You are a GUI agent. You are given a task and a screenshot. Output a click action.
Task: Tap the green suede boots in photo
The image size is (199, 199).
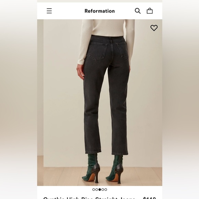click(103, 168)
